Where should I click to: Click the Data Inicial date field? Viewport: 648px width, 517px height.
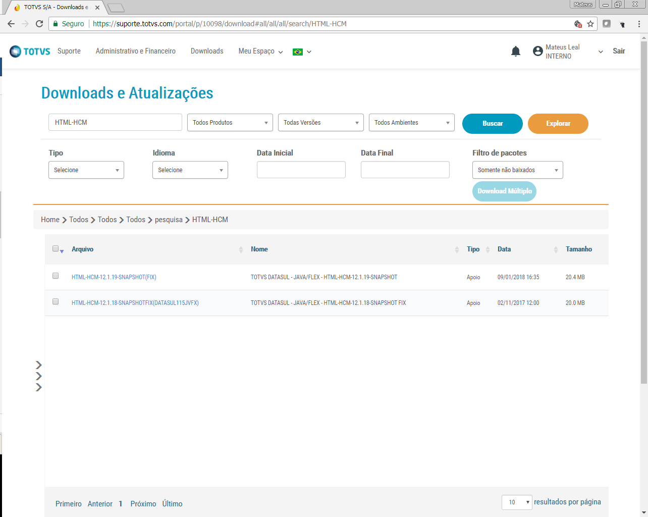click(301, 170)
